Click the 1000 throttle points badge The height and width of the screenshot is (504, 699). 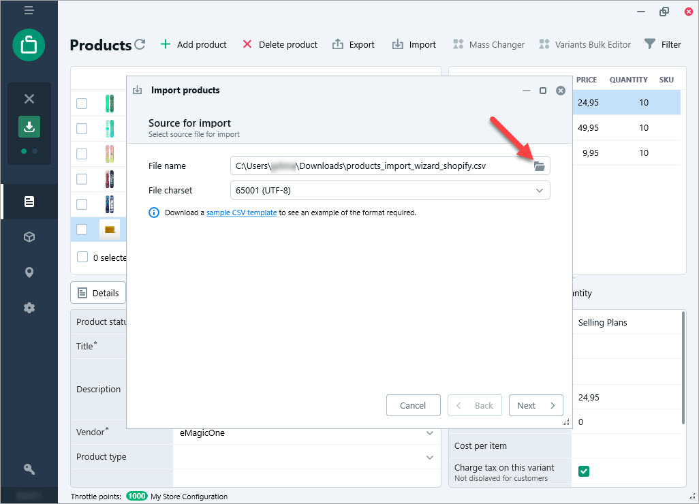pyautogui.click(x=136, y=496)
